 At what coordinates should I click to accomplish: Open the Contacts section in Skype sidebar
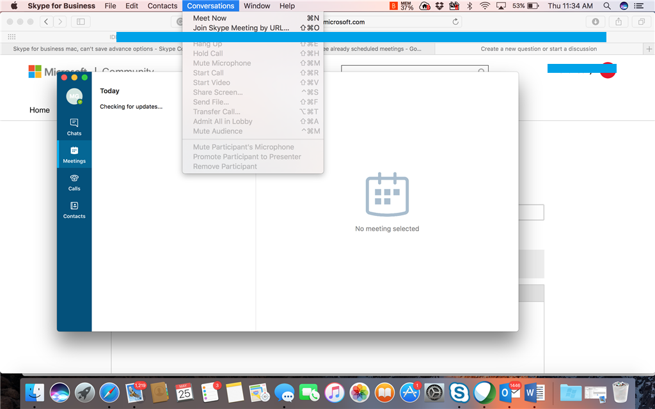tap(74, 210)
